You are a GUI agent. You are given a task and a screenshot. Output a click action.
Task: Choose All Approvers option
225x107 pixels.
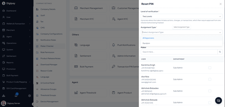click(181, 38)
